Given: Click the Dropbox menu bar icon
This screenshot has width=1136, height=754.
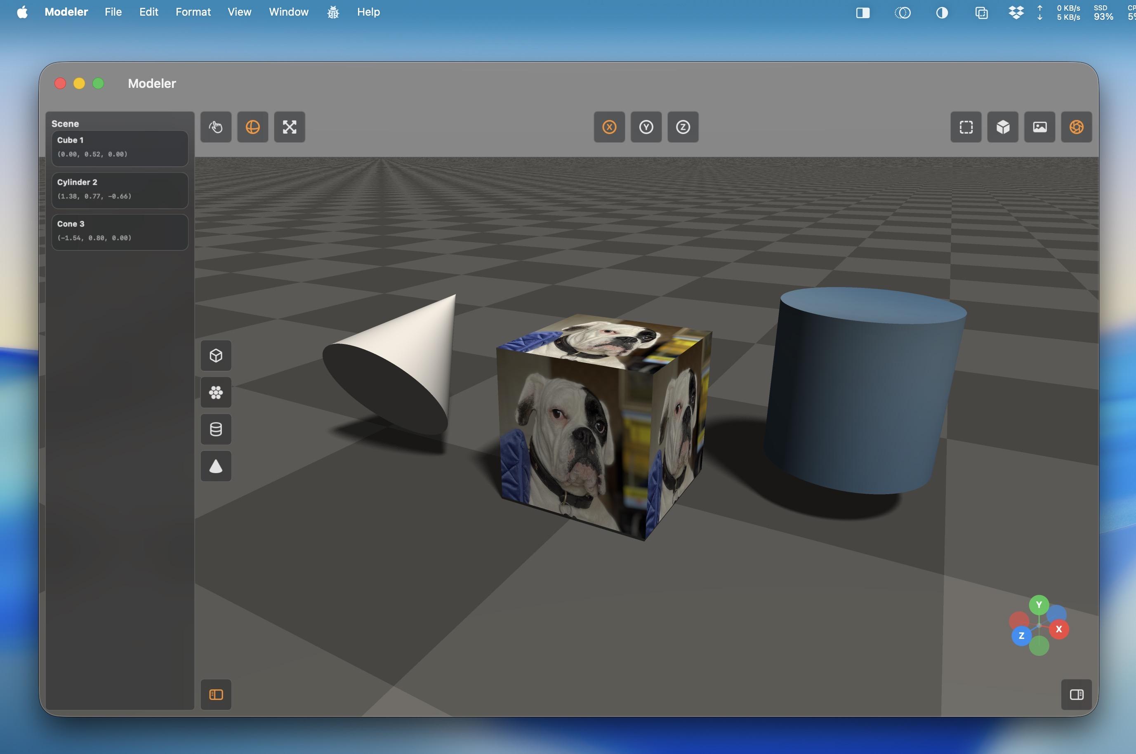Looking at the screenshot, I should [x=1016, y=12].
